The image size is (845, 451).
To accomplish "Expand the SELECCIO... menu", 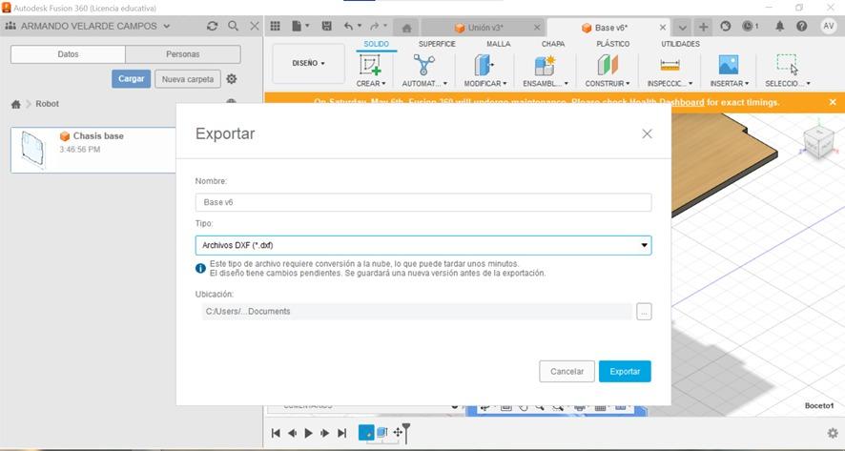I will coord(788,84).
